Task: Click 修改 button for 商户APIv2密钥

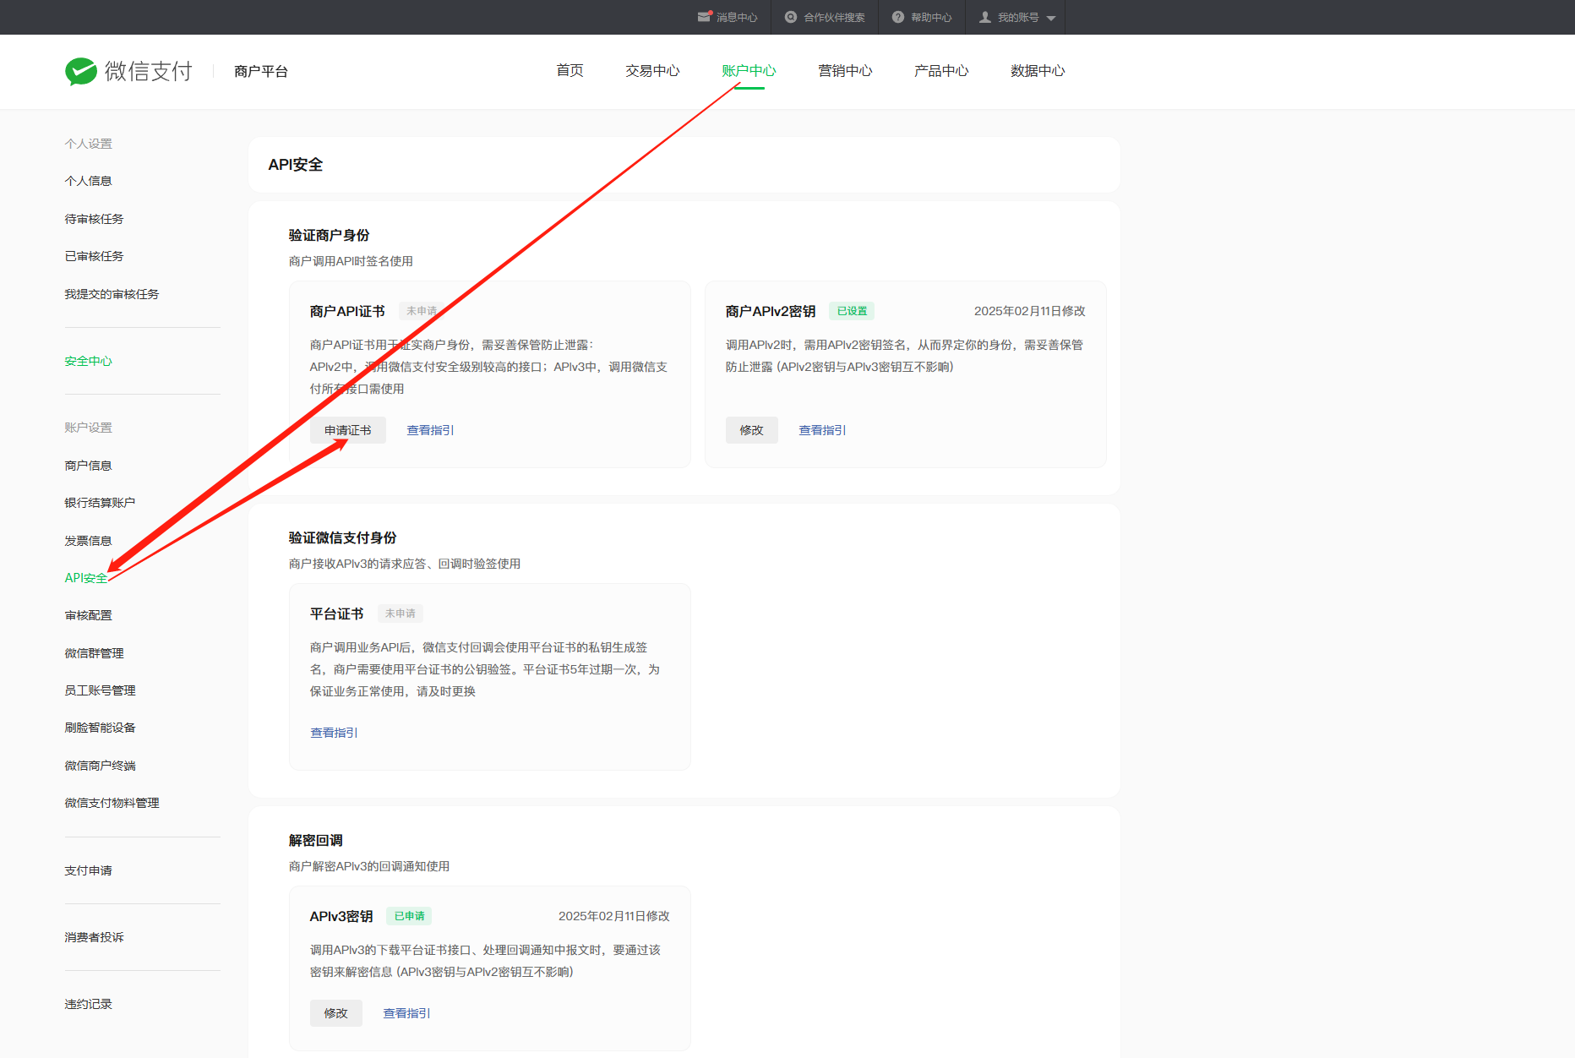Action: [x=752, y=430]
